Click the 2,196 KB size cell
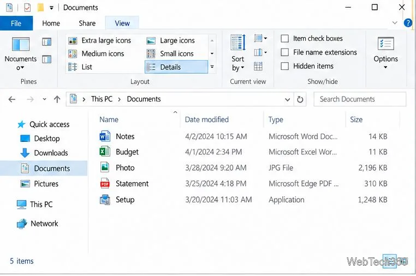Screen dimensions: 416x276 coord(372,167)
